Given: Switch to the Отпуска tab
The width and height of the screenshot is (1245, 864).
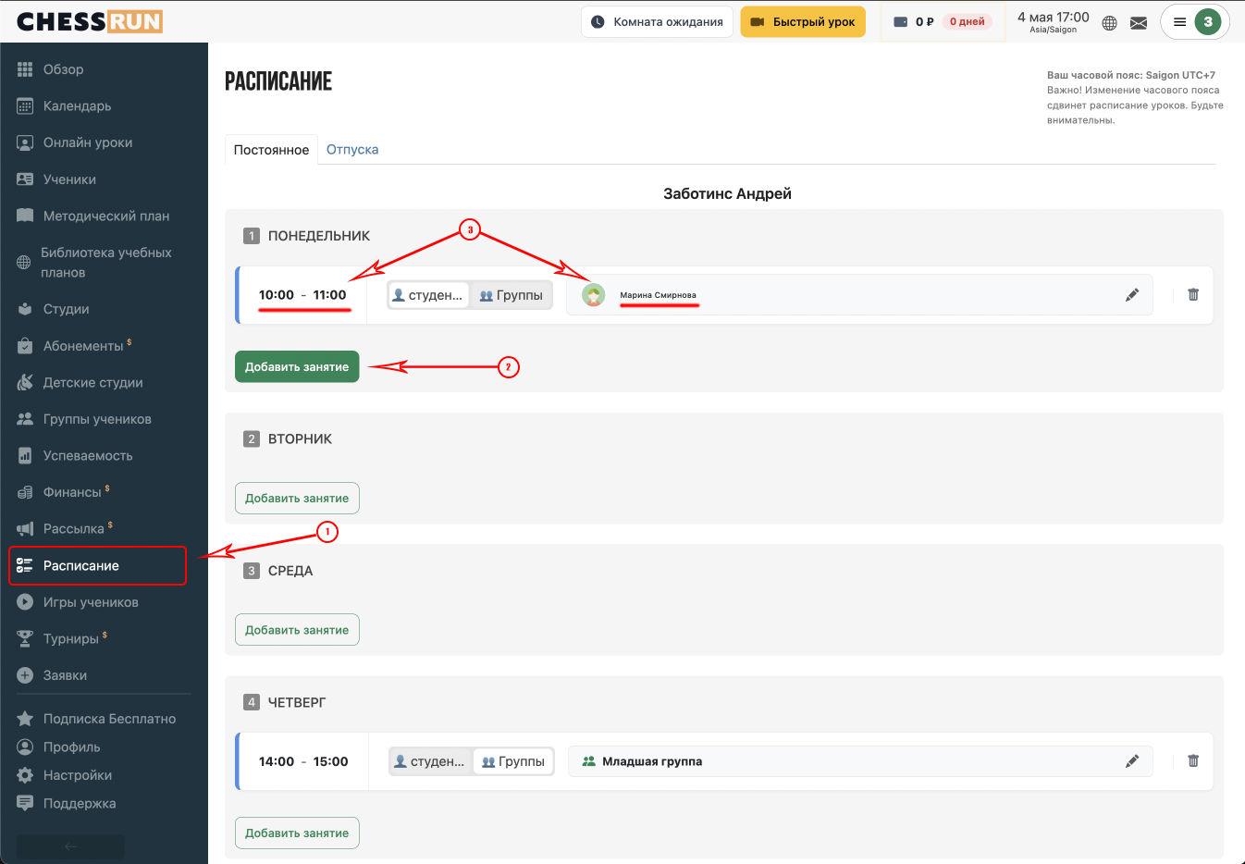Looking at the screenshot, I should point(352,150).
